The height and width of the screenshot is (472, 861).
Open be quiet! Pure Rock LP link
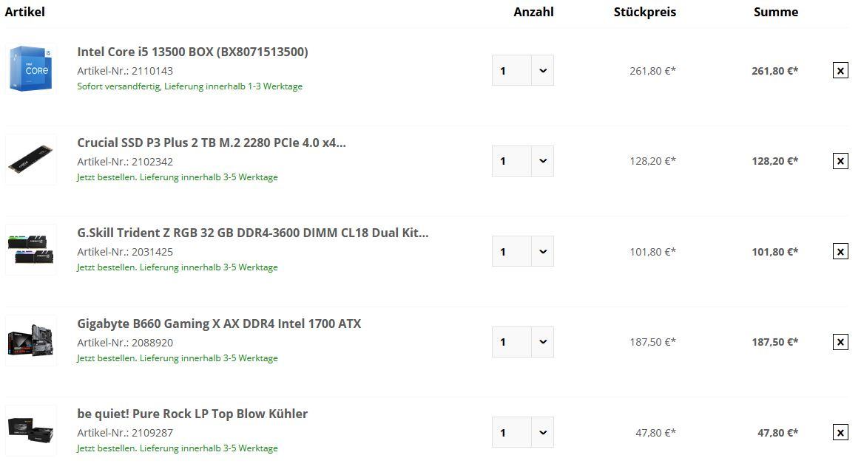click(x=192, y=414)
